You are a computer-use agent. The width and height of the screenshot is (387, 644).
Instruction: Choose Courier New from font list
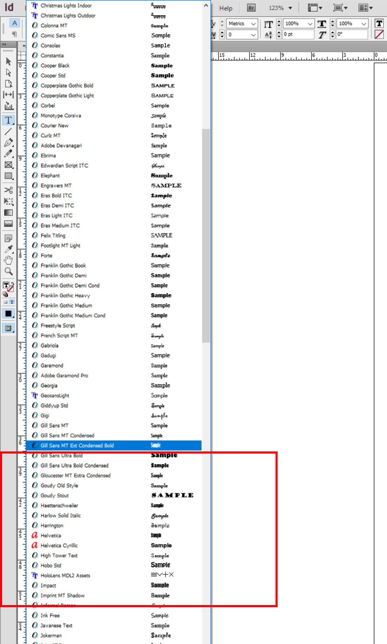pos(114,126)
